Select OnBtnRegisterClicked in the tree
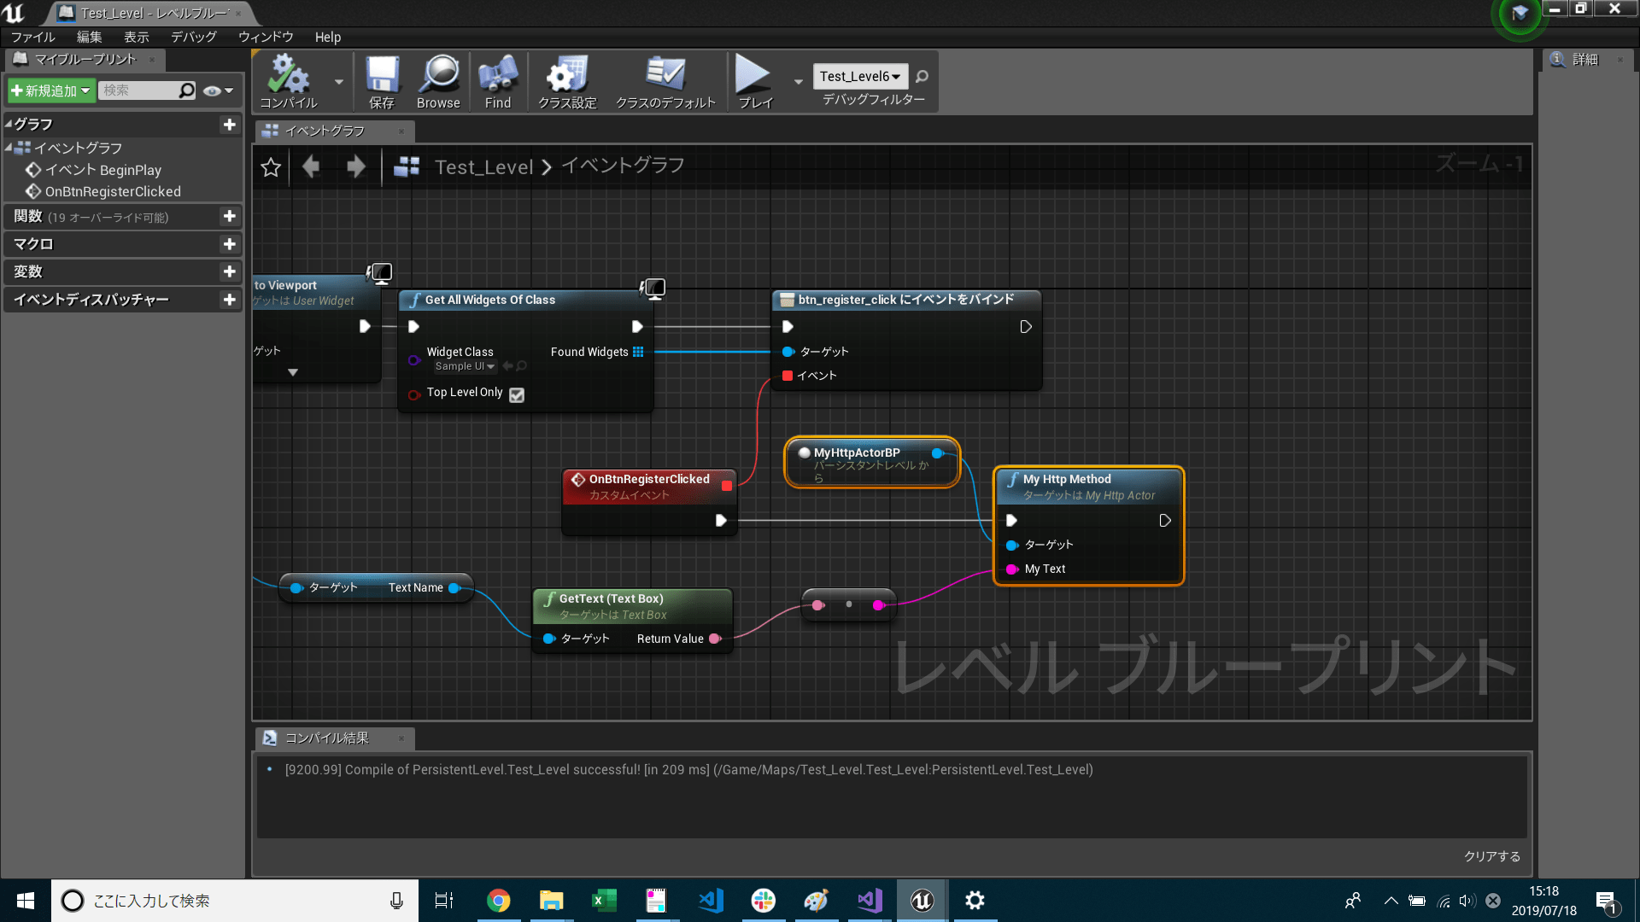 pyautogui.click(x=112, y=191)
